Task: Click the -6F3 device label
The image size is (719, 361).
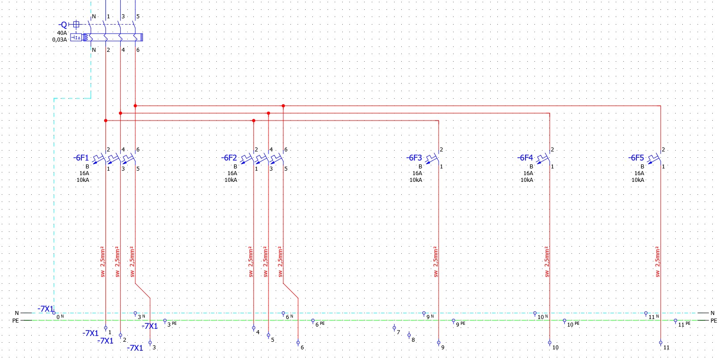Action: pyautogui.click(x=414, y=158)
